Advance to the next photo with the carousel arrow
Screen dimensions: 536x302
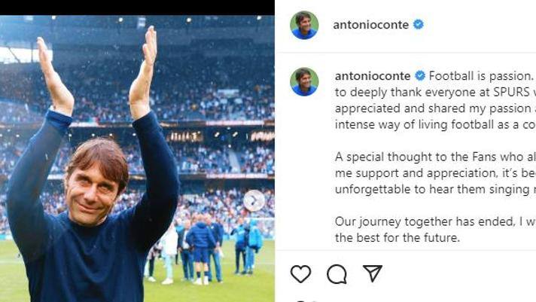click(254, 200)
